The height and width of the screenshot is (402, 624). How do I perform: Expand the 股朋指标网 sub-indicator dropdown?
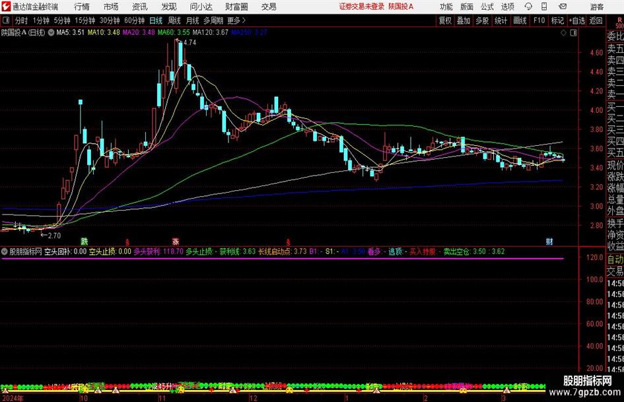(5, 251)
